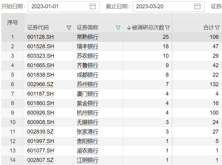Edit the end date field 2023-03-20
The height and width of the screenshot is (165, 222).
coord(168,6)
